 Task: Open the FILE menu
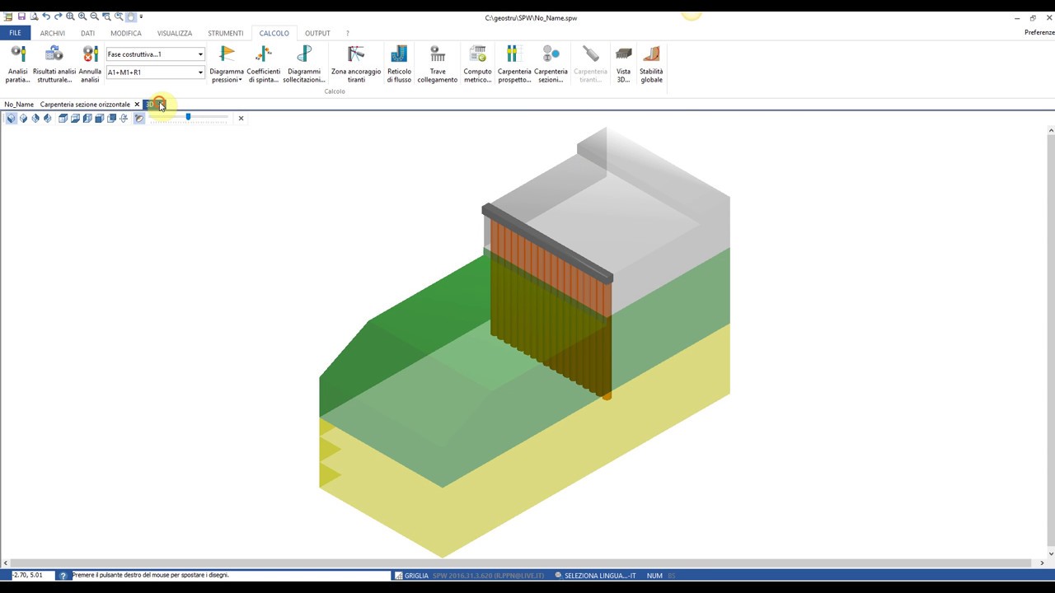[15, 33]
